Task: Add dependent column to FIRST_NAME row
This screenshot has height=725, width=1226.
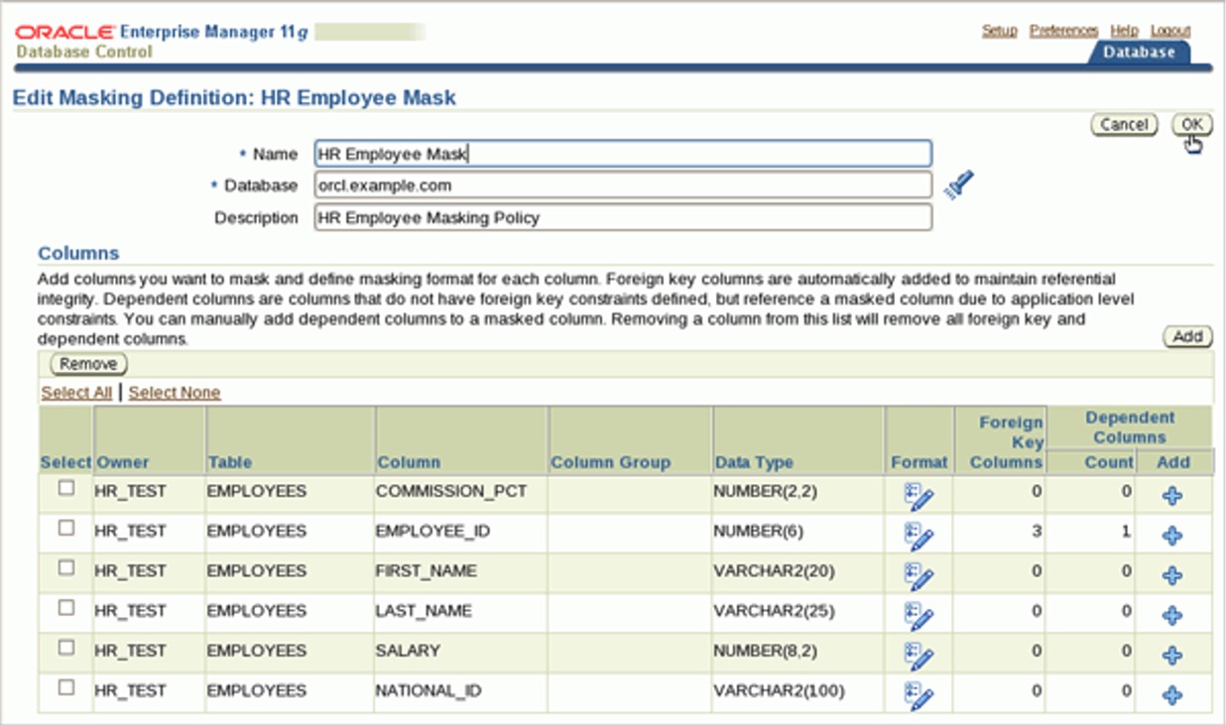Action: [1172, 575]
